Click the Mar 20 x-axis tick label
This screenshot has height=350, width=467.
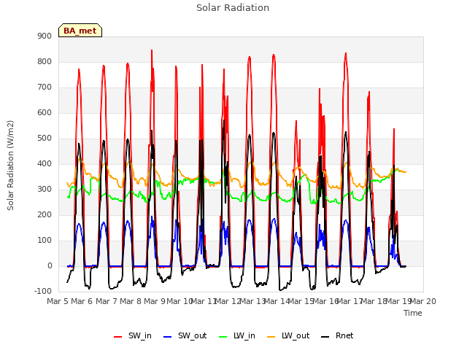423,301
